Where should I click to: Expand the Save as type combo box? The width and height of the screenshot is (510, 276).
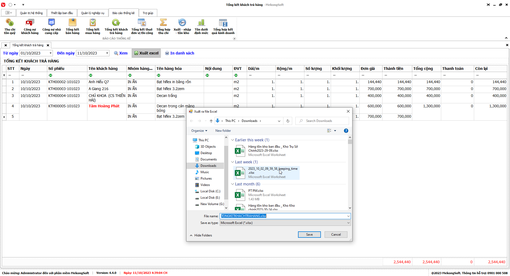[348, 223]
